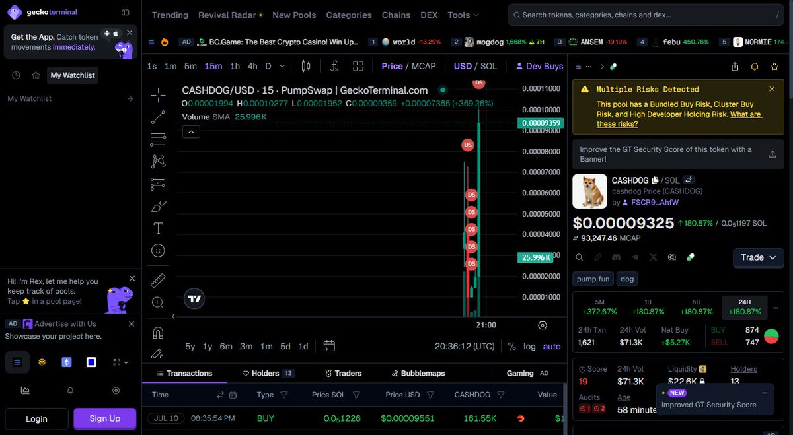Open the emoji icons tool
This screenshot has width=793, height=435.
pos(158,251)
